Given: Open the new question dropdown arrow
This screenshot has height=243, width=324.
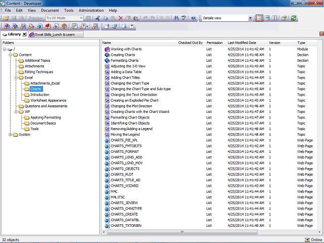Looking at the screenshot, I should (87, 26).
